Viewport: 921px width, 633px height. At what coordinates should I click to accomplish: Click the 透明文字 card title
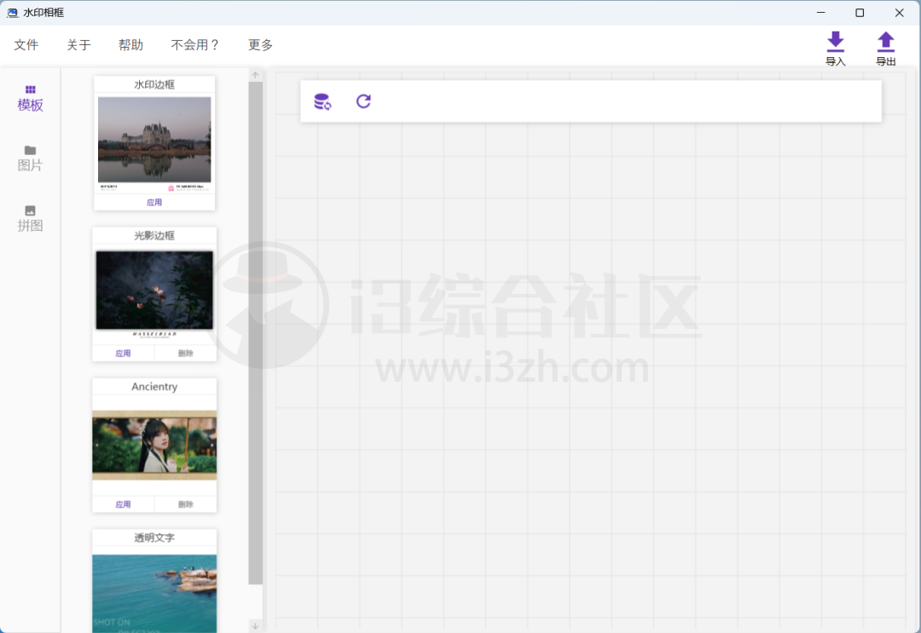tap(154, 538)
